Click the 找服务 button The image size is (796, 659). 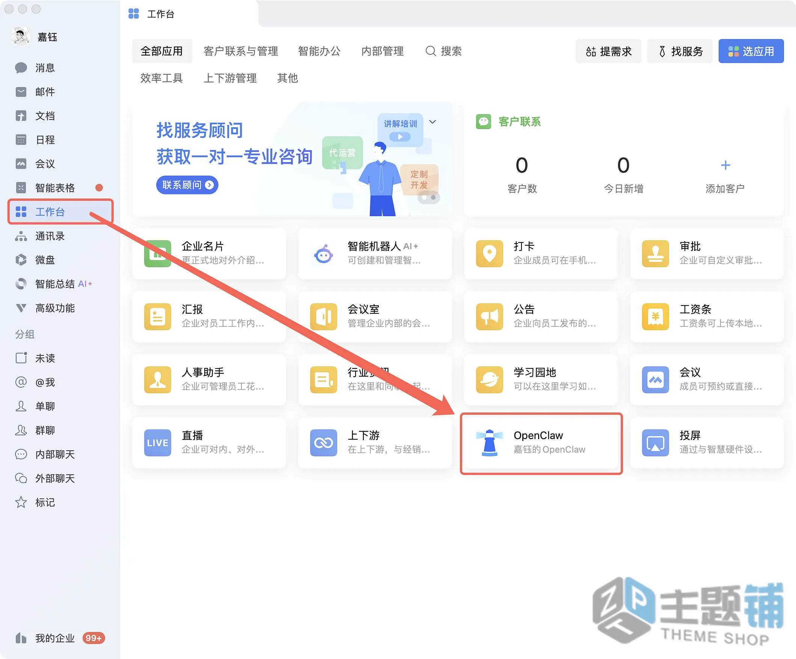(x=680, y=51)
